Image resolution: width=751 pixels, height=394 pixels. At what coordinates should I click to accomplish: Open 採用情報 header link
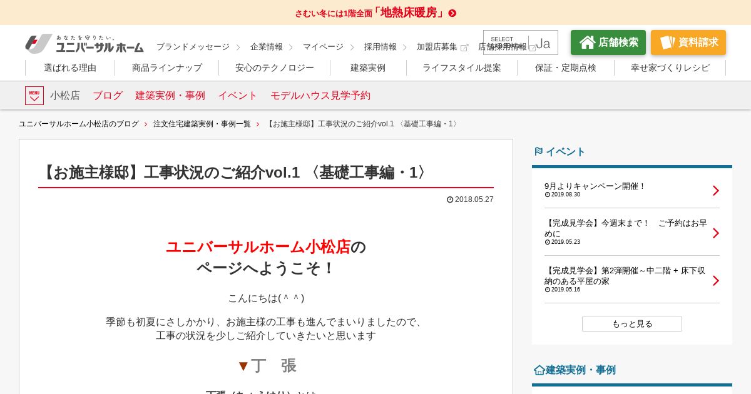381,47
